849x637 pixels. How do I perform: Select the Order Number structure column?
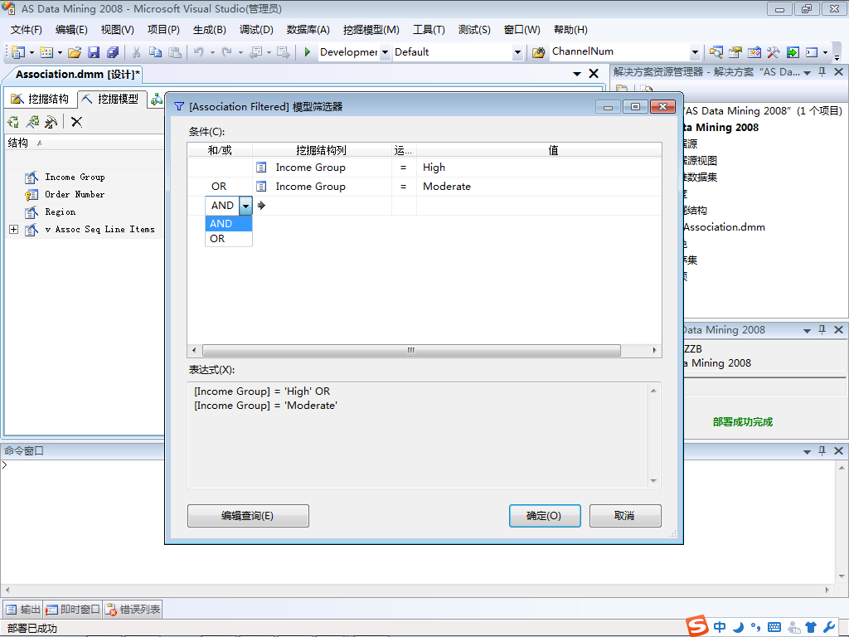click(x=75, y=194)
